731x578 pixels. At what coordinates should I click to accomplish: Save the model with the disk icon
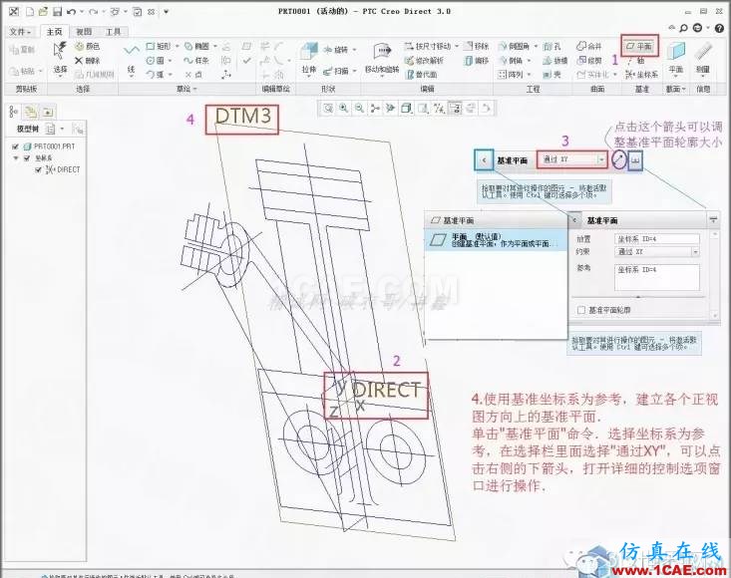57,12
